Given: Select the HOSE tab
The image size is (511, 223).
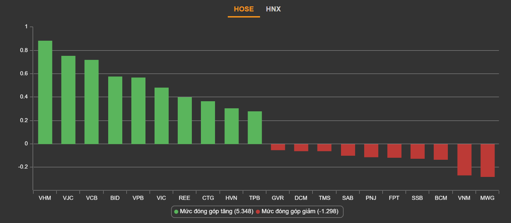Looking at the screenshot, I should click(244, 9).
